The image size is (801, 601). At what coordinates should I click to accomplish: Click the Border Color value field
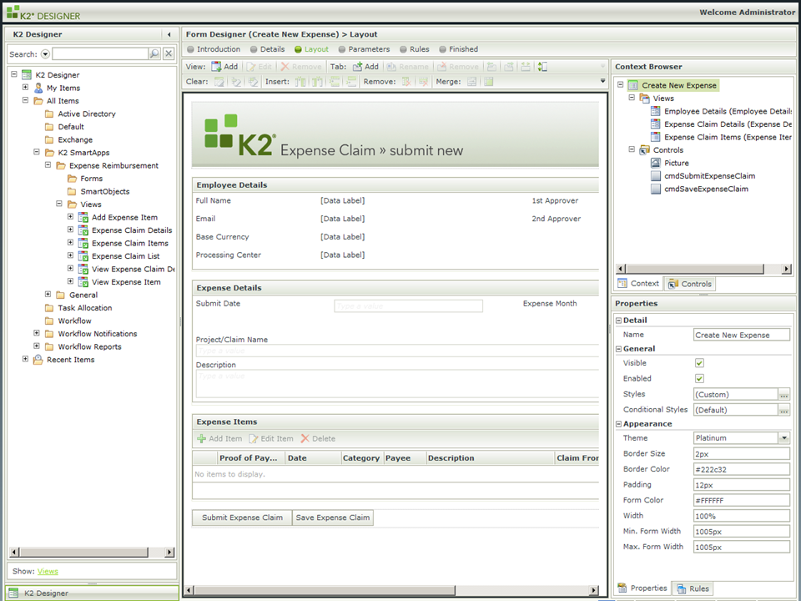coord(741,469)
